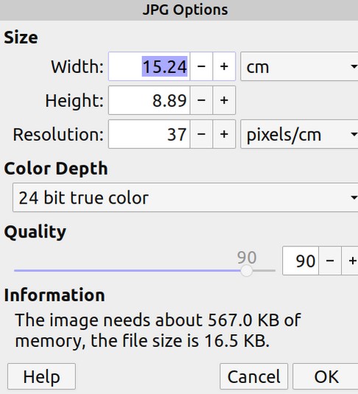The image size is (358, 394).
Task: Click the Cancel button
Action: click(x=253, y=376)
